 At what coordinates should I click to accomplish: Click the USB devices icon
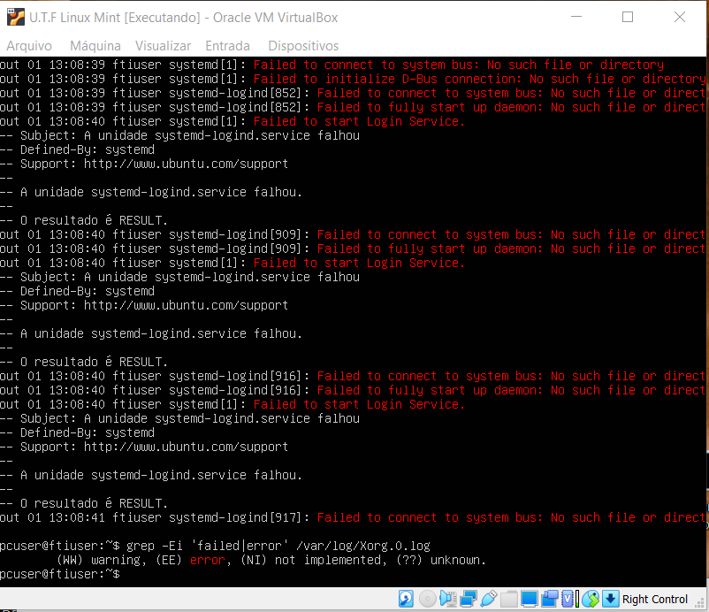tap(488, 599)
